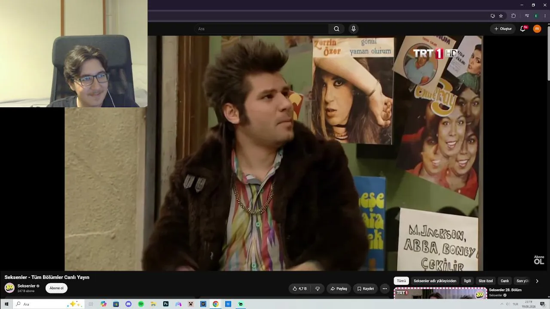The width and height of the screenshot is (550, 309).
Task: Select the 'Canlı' filter chip
Action: 504,281
